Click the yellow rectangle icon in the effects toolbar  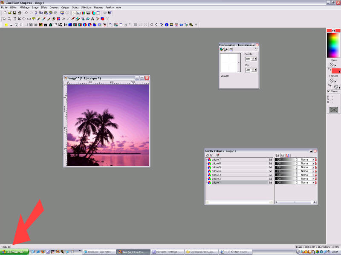point(6,25)
